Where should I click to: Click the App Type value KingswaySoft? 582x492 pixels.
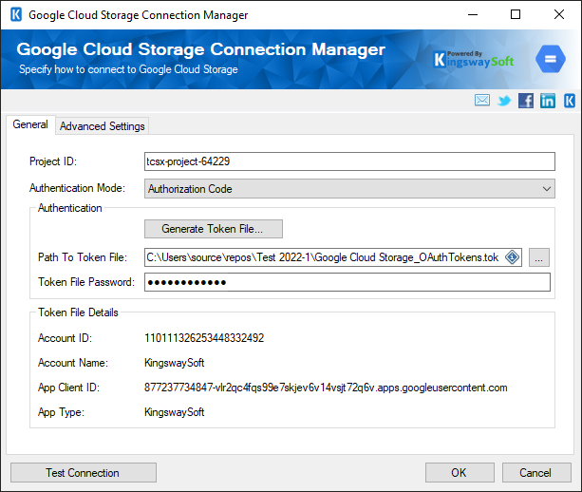coord(175,412)
